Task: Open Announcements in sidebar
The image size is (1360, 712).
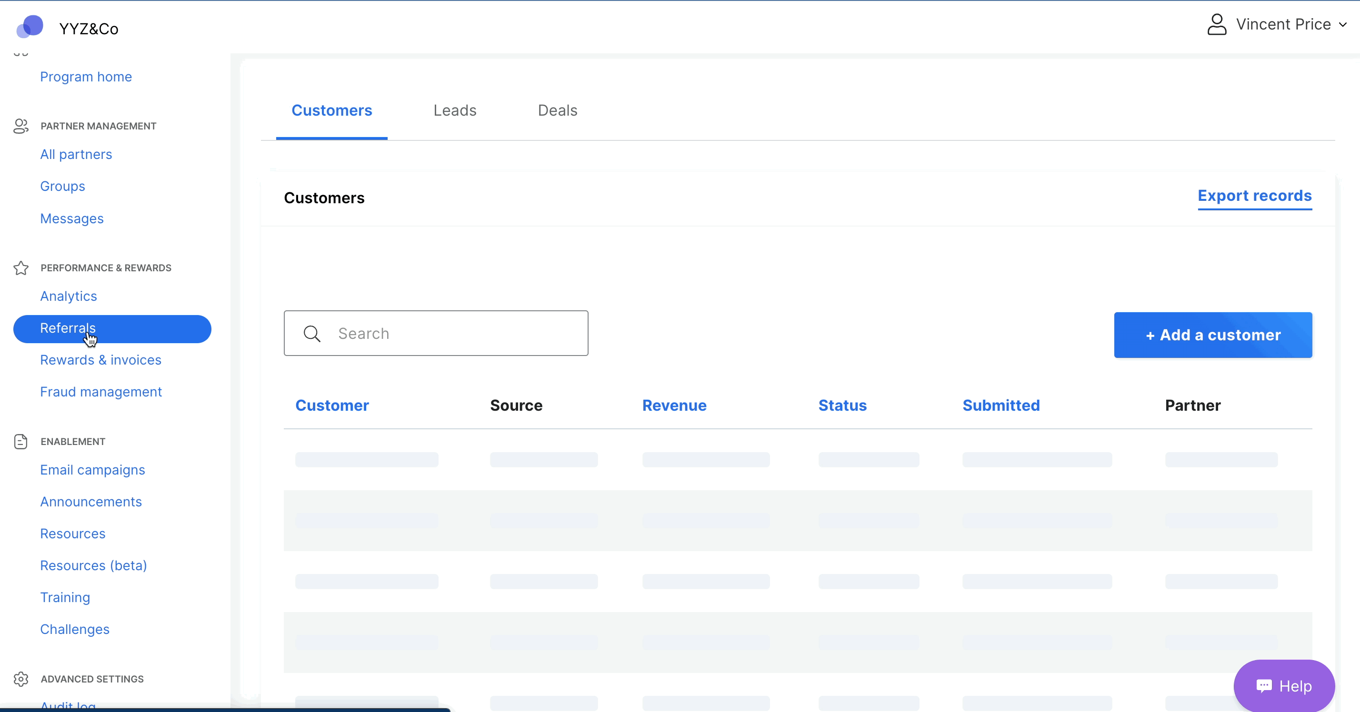Action: 91,502
